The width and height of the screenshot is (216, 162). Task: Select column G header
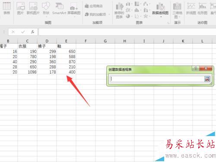[x=105, y=41]
